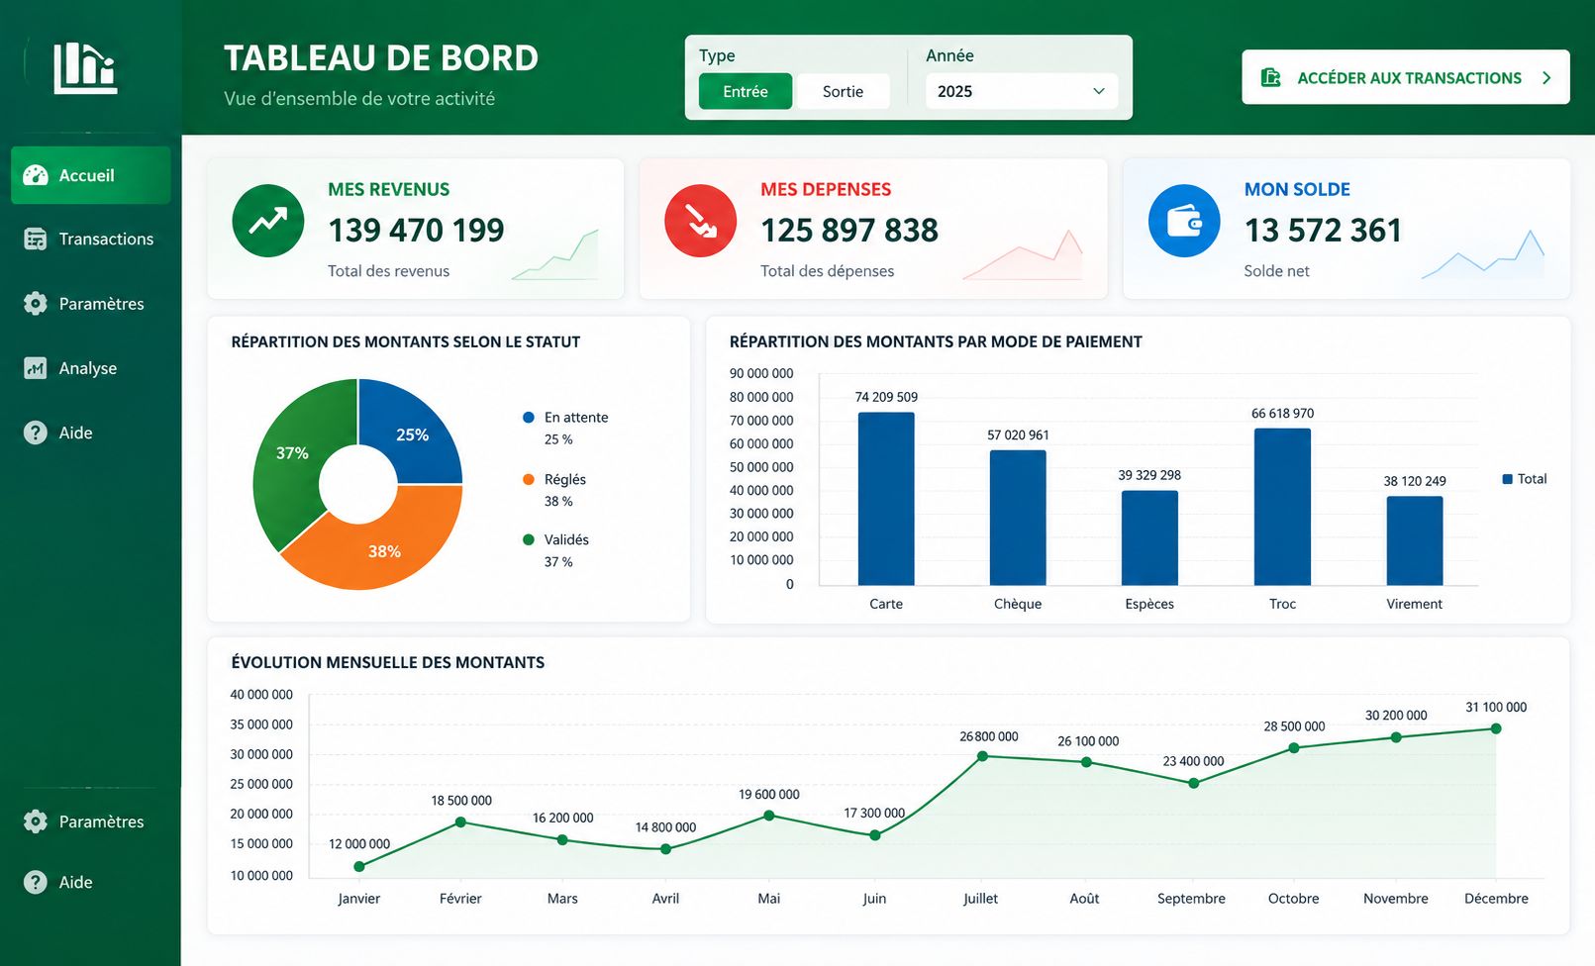Click the Juillet data point on line chart
Screen dimensions: 1595x966
(982, 756)
